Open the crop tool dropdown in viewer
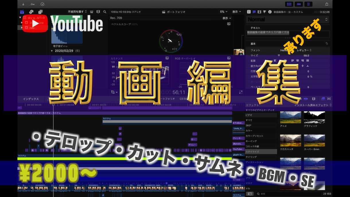 point(114,92)
